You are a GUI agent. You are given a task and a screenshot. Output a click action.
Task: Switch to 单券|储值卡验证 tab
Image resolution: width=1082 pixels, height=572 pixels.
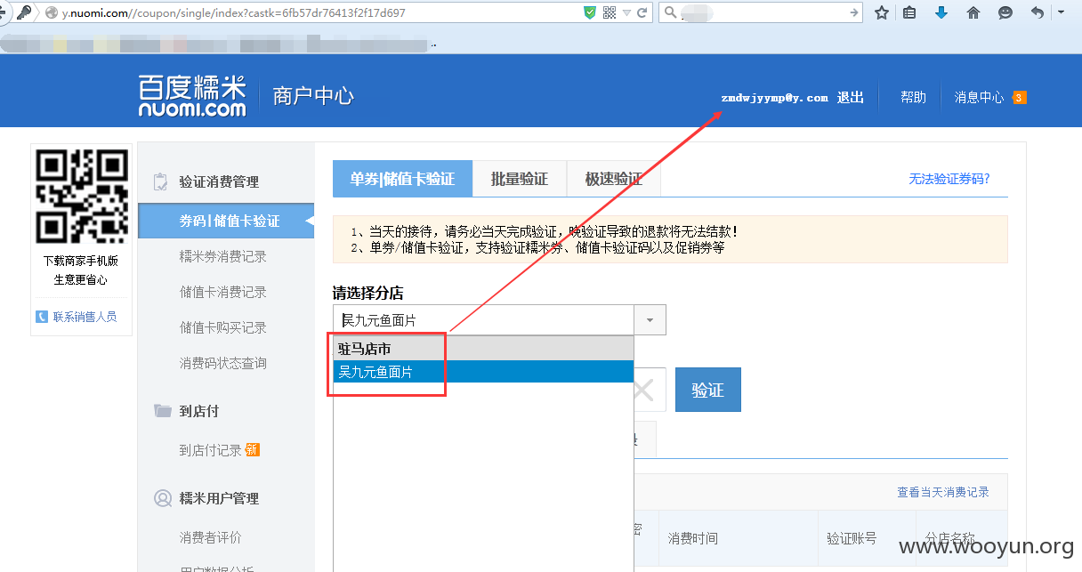(402, 179)
